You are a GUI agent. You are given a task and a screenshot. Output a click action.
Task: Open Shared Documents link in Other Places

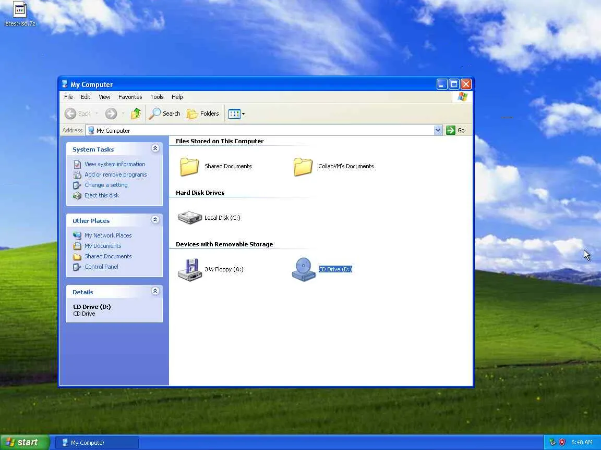[108, 256]
